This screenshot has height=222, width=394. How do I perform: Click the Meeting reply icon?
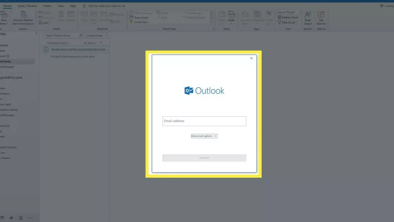(117, 14)
